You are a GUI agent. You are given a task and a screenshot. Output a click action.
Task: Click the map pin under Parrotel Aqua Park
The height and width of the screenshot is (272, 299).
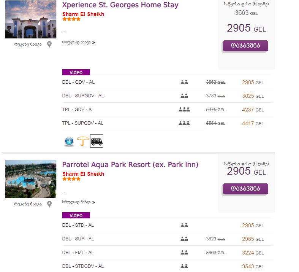(x=49, y=204)
